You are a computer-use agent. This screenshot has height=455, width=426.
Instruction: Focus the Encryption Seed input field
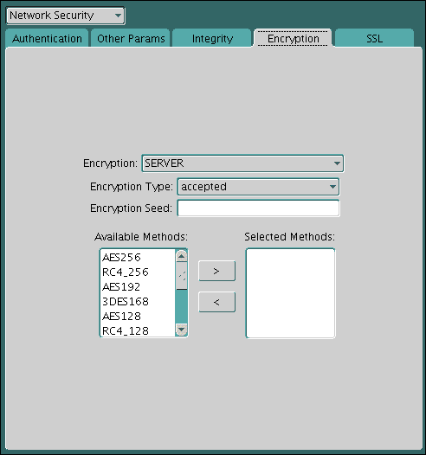click(x=258, y=208)
